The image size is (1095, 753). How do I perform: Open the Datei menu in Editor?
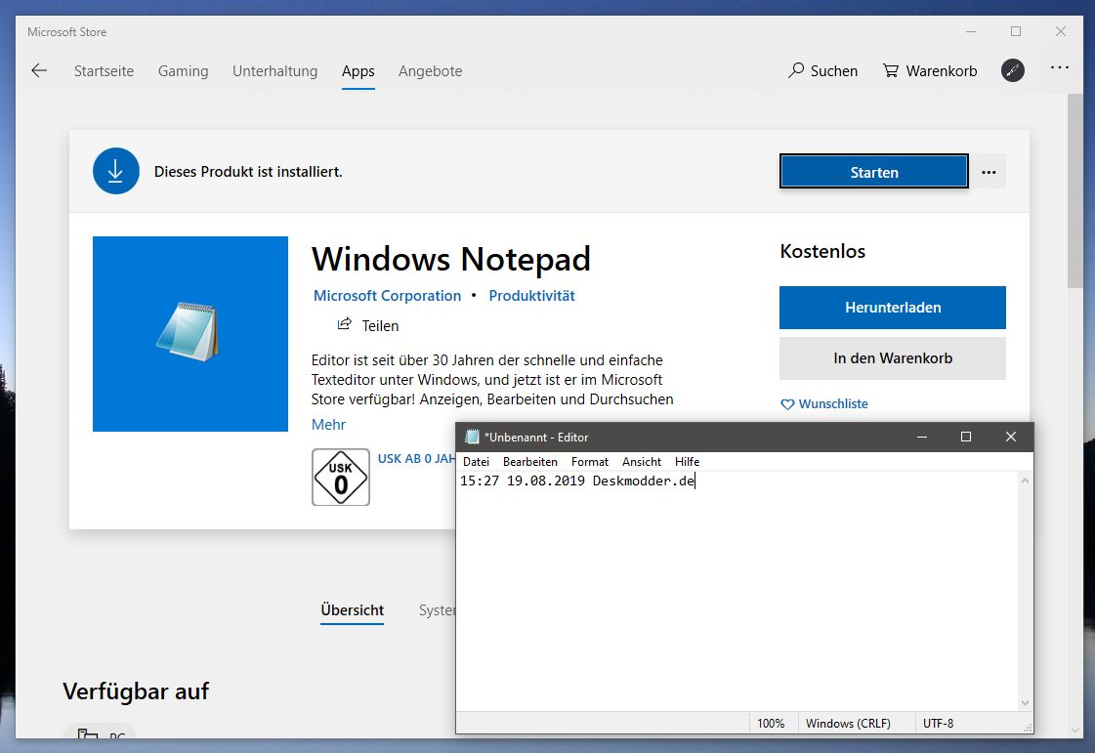coord(476,462)
